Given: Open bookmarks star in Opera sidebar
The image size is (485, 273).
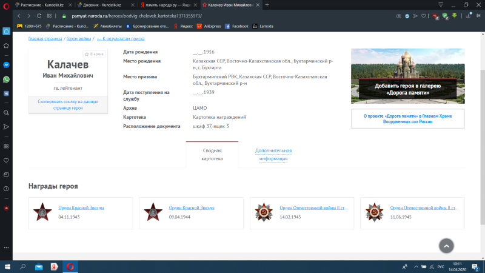Looking at the screenshot, I should 6,46.
